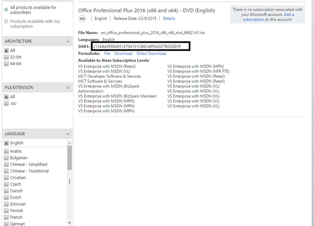Click the ISO file name text
The width and height of the screenshot is (314, 226).
[x=153, y=33]
